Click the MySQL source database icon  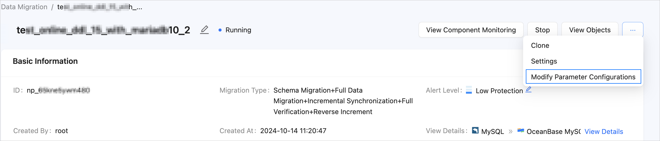pyautogui.click(x=475, y=131)
